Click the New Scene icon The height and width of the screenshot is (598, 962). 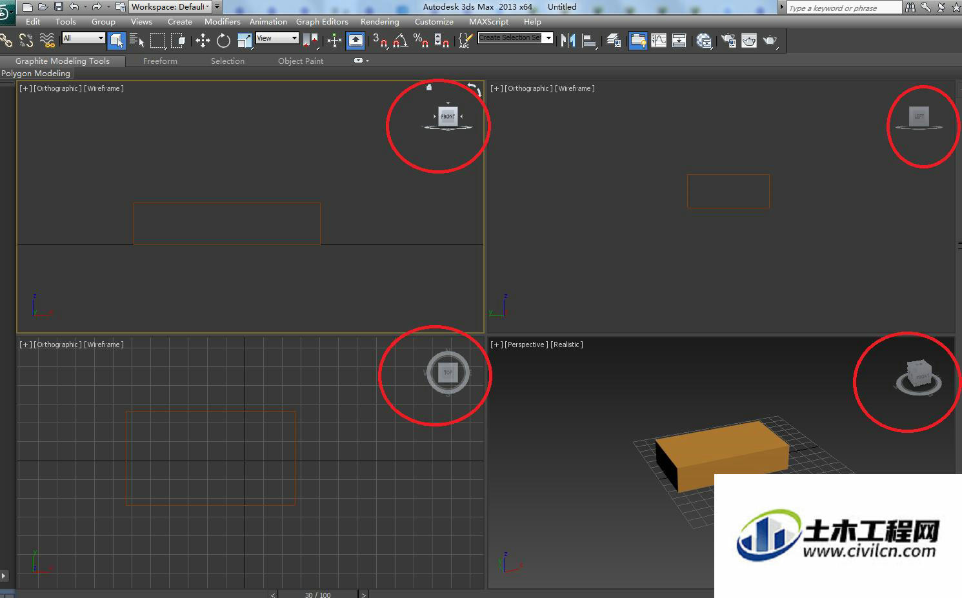[x=27, y=6]
